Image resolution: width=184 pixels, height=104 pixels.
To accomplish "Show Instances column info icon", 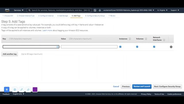I will point(130,39).
